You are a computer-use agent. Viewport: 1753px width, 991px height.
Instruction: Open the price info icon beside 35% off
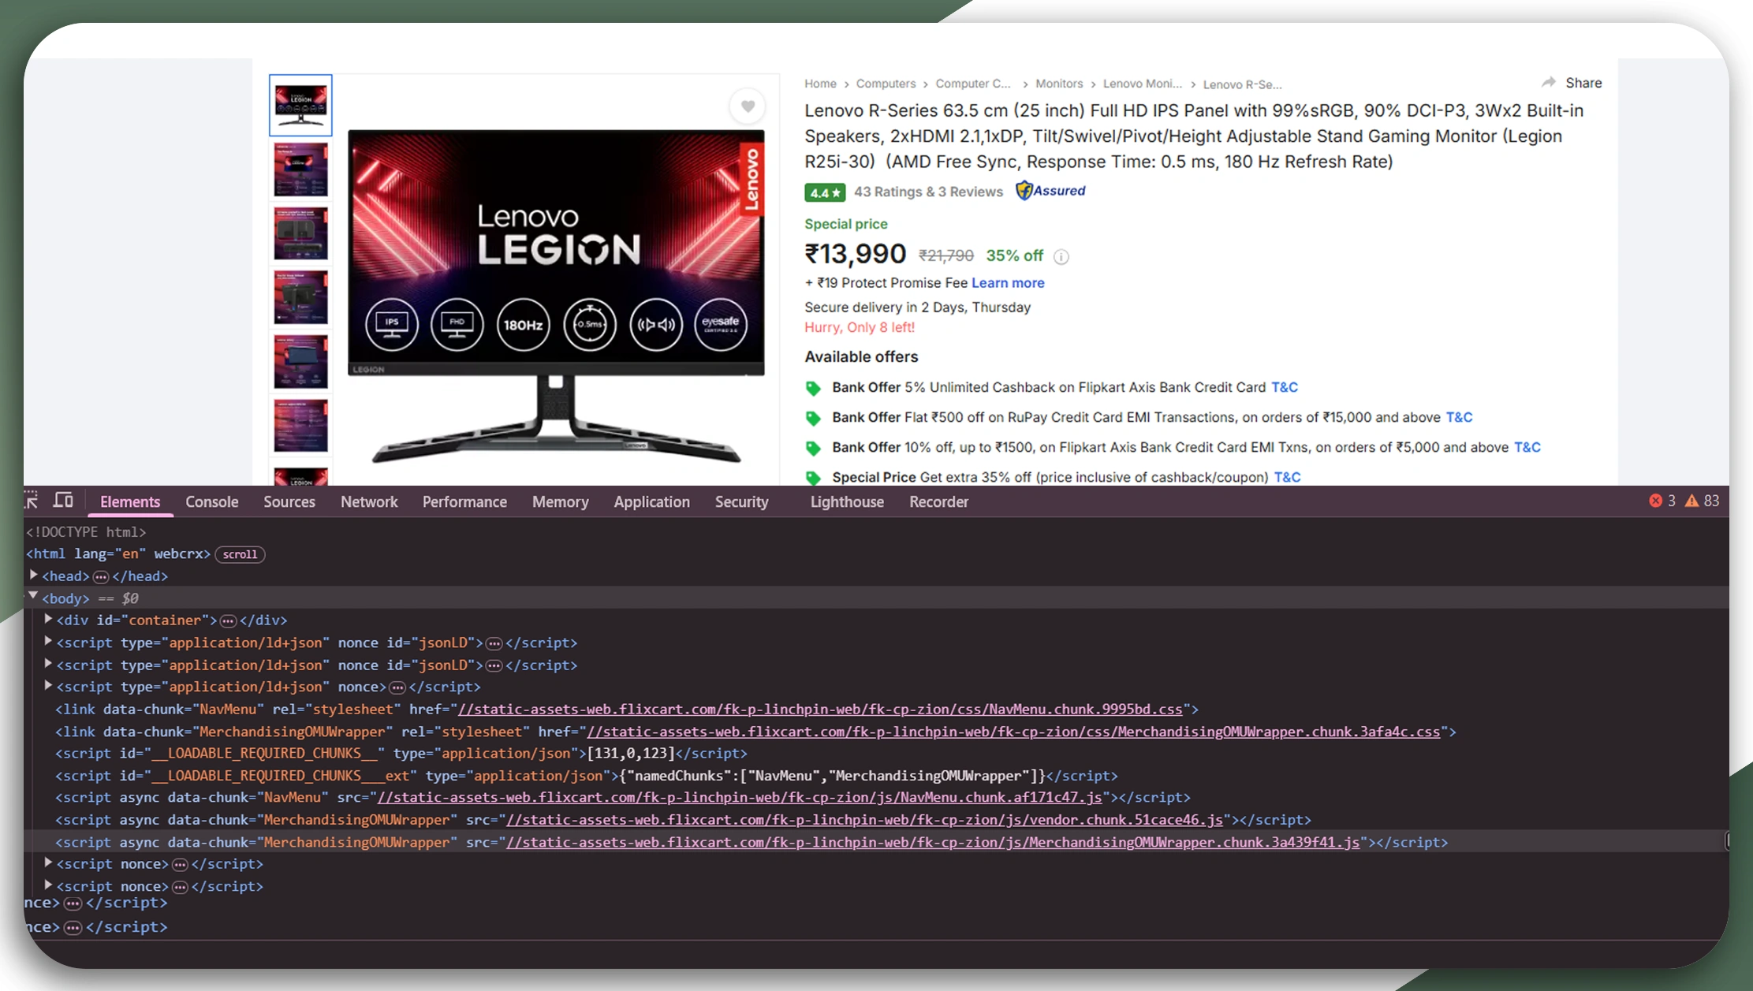tap(1061, 256)
